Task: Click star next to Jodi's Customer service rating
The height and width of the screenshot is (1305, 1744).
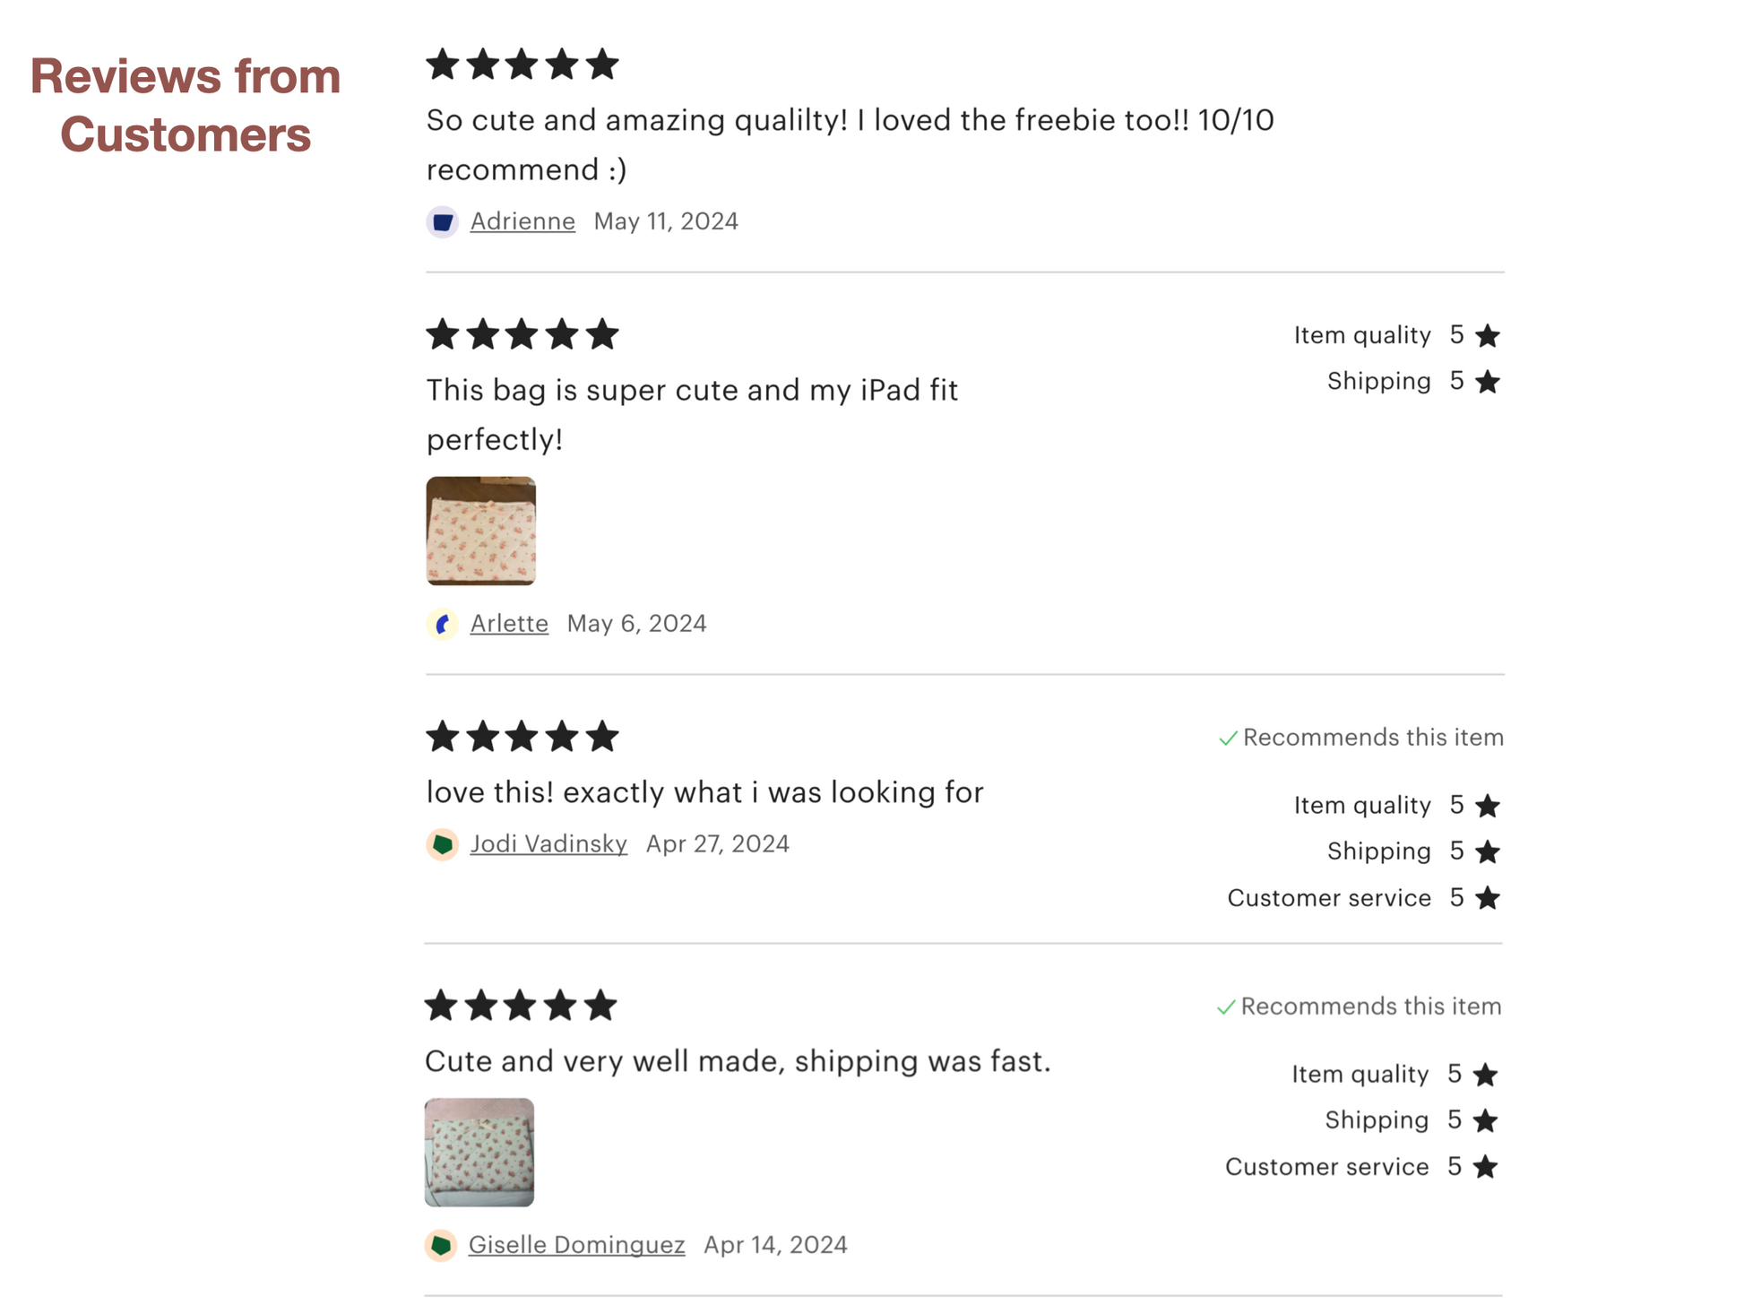Action: pos(1488,898)
